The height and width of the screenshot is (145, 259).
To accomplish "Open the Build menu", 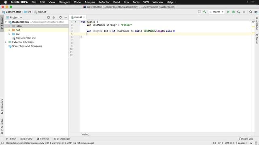I will pos(117,2).
